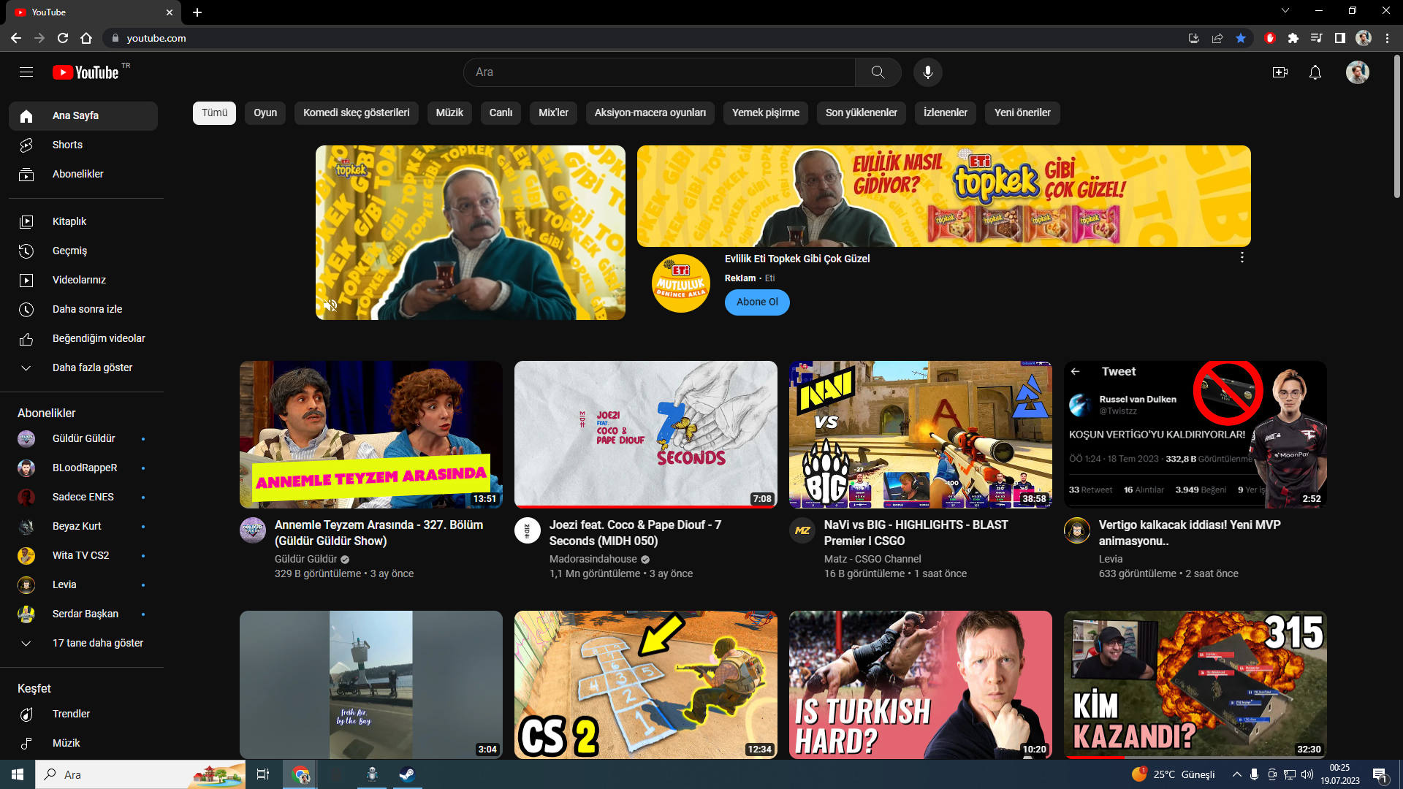Toggle the browser side panel icon

1339,38
